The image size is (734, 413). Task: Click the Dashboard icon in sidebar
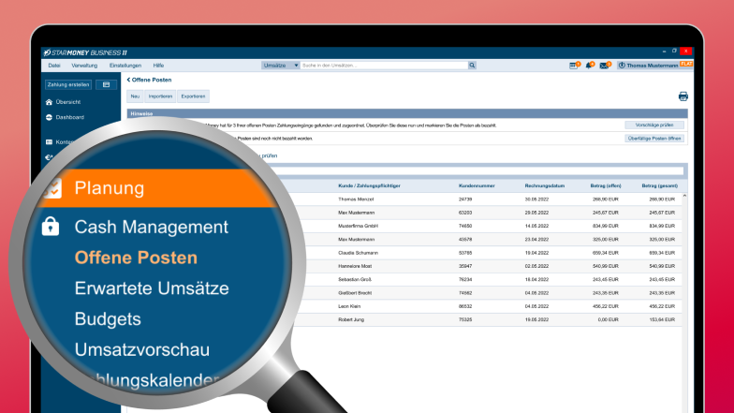pos(49,117)
